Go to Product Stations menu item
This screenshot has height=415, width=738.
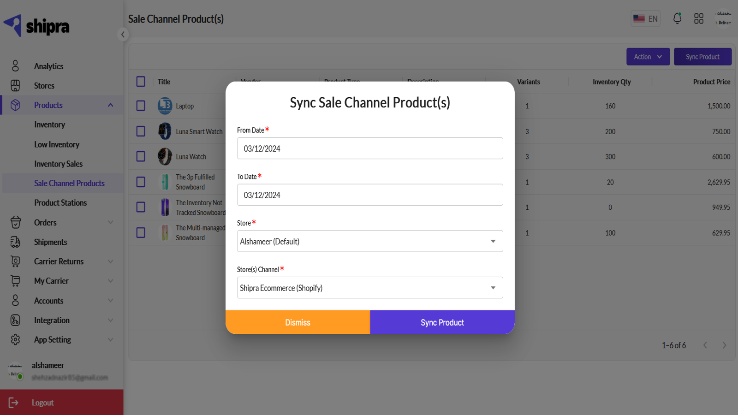[60, 202]
